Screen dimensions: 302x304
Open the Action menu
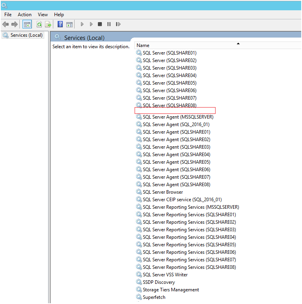pos(24,15)
